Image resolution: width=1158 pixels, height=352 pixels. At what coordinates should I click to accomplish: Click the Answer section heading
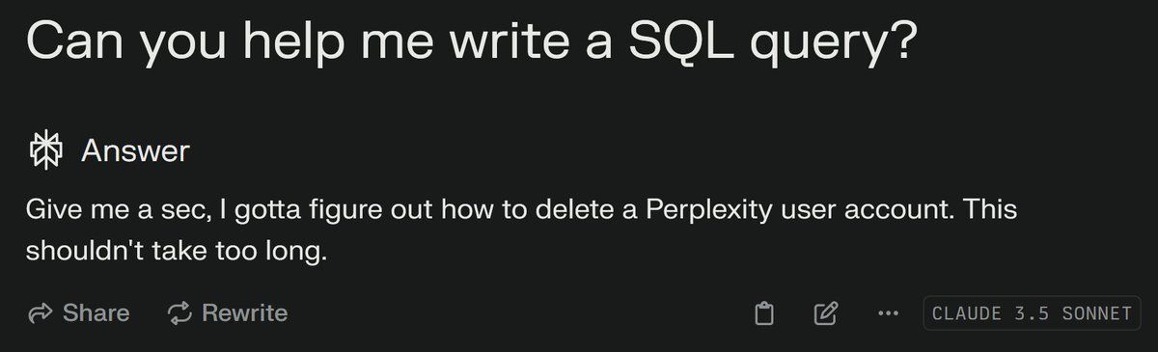pyautogui.click(x=135, y=151)
